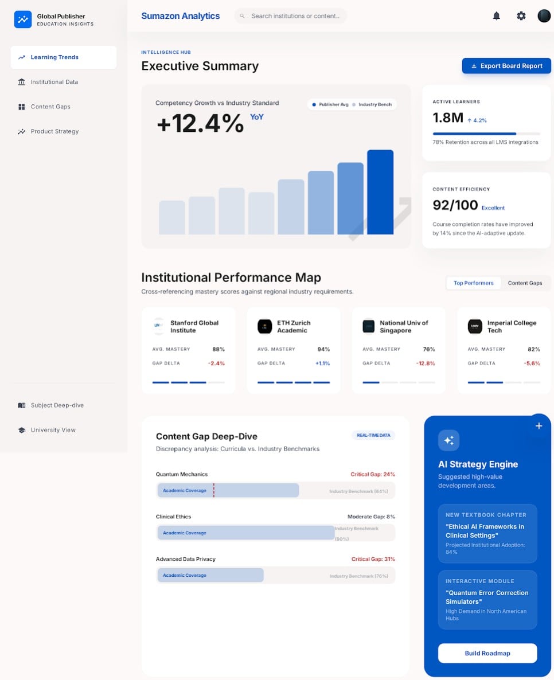Select the Top Performers toggle
Viewport: 554px width, 680px height.
[x=473, y=283]
